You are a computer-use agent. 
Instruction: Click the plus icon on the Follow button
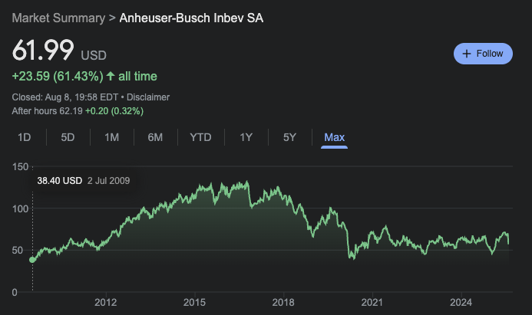point(467,54)
